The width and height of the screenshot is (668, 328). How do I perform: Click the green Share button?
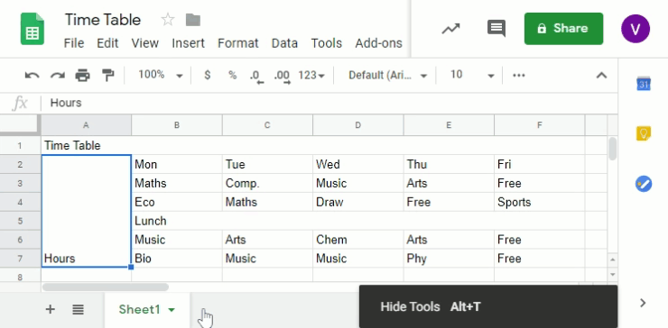point(563,29)
